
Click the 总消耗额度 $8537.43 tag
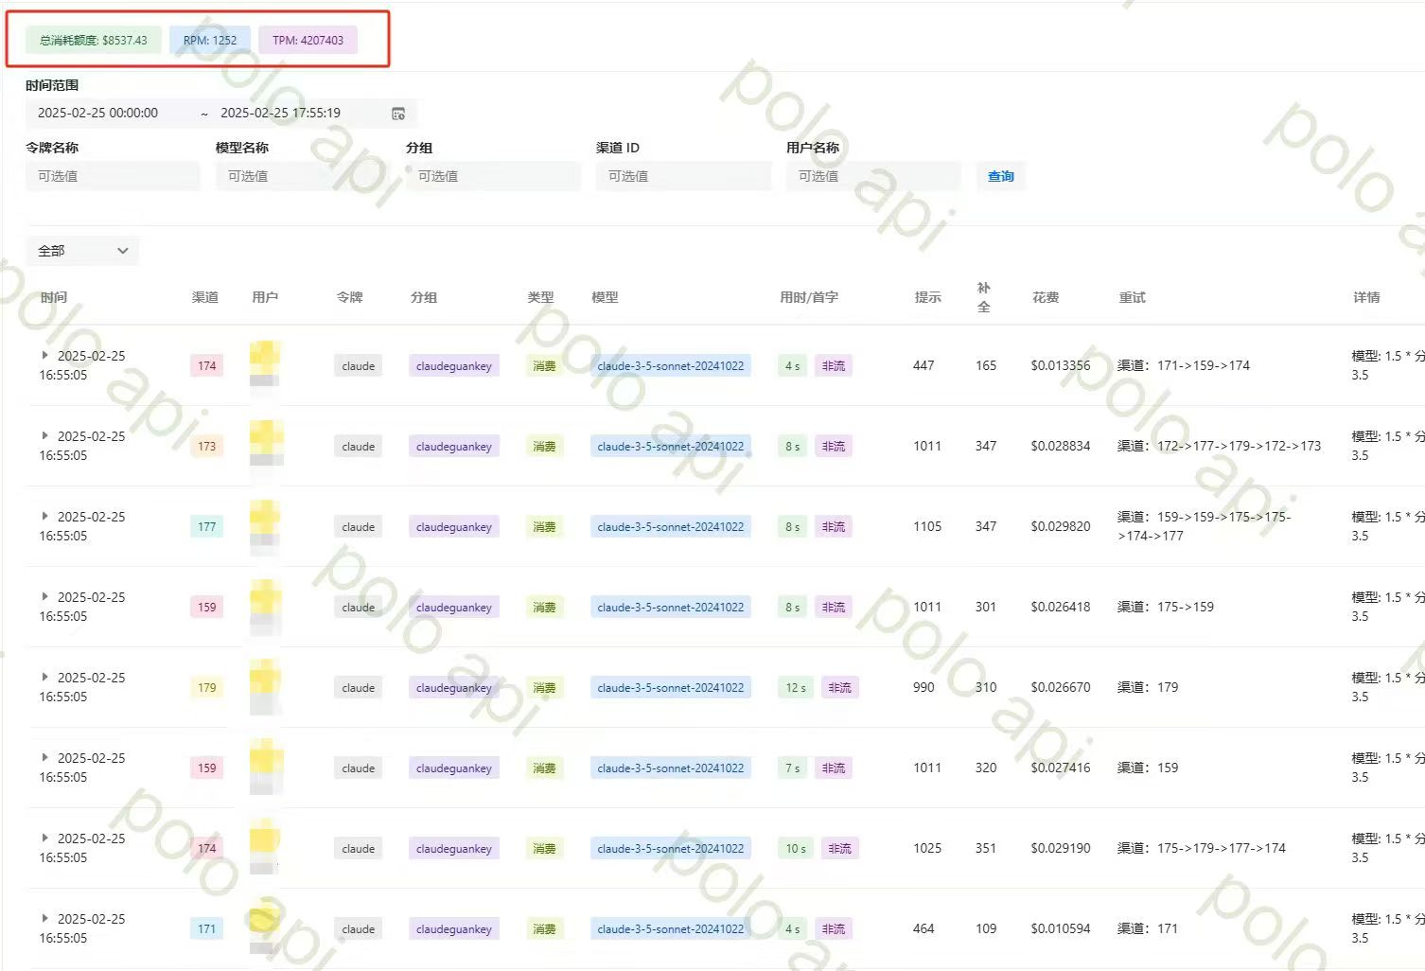pyautogui.click(x=94, y=40)
